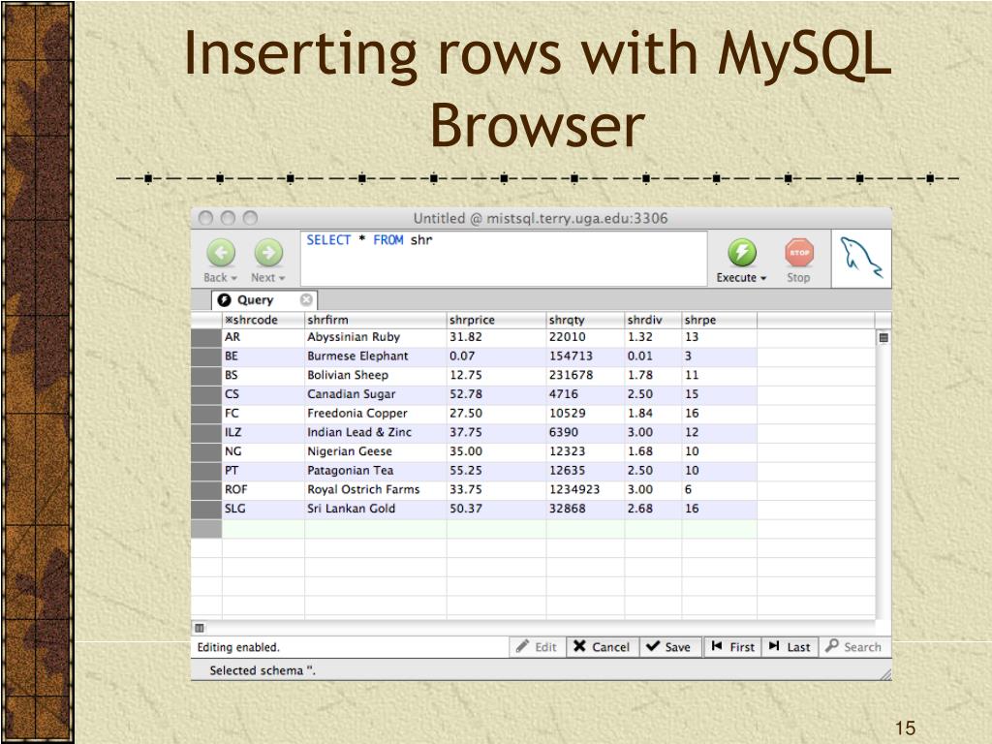The image size is (992, 744).
Task: Click the quantity cell '154713'
Action: [586, 356]
